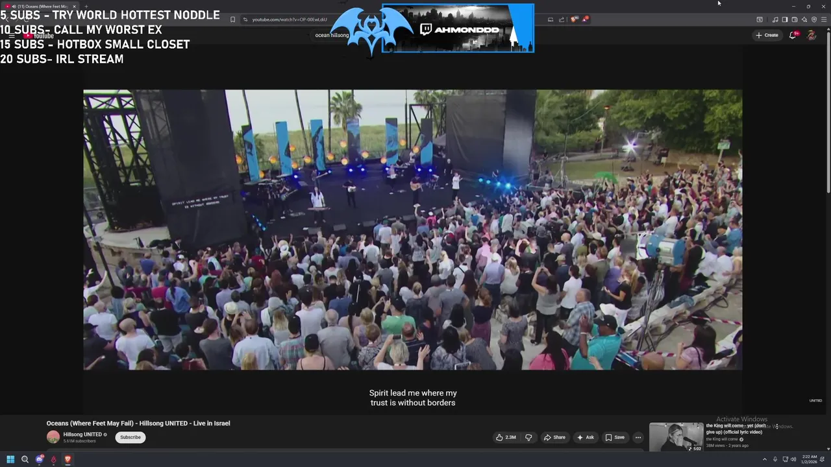
Task: Open the YouTube account avatar menu
Action: pyautogui.click(x=812, y=35)
